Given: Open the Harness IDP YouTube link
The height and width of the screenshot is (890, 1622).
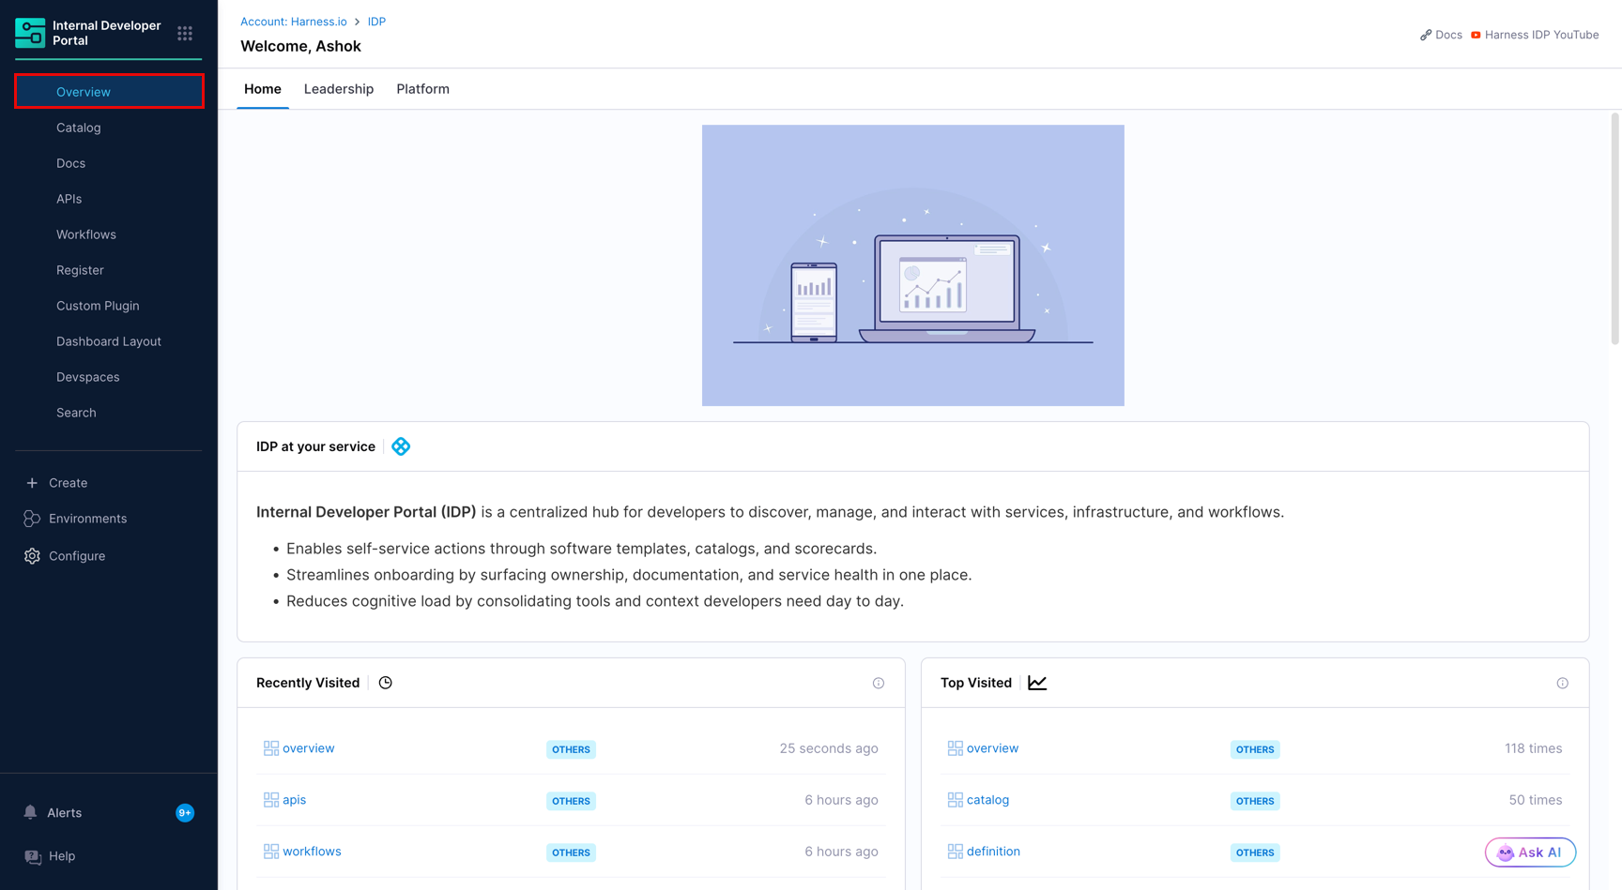Looking at the screenshot, I should 1541,35.
